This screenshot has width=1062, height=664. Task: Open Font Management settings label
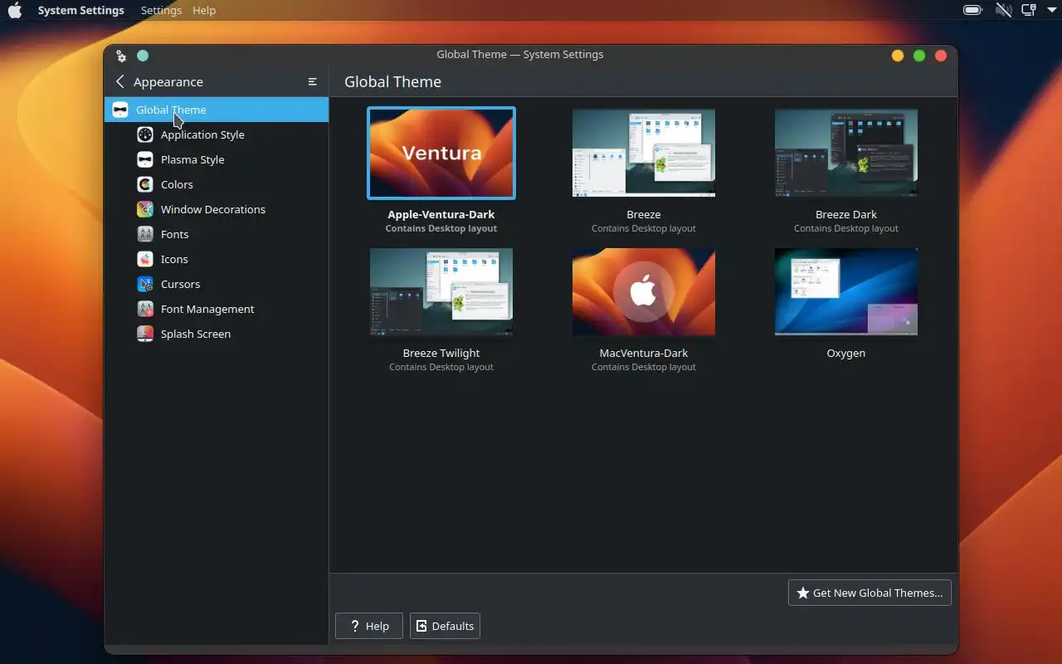click(x=207, y=309)
